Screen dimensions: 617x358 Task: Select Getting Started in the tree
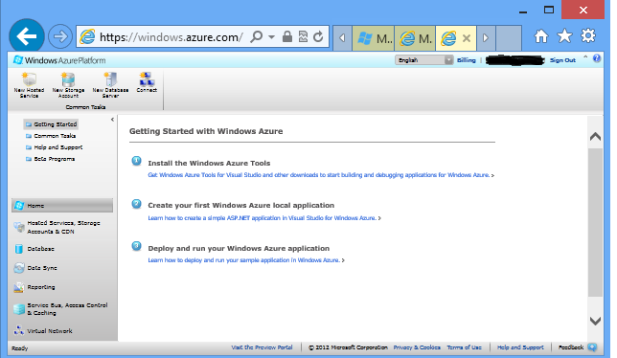click(51, 124)
